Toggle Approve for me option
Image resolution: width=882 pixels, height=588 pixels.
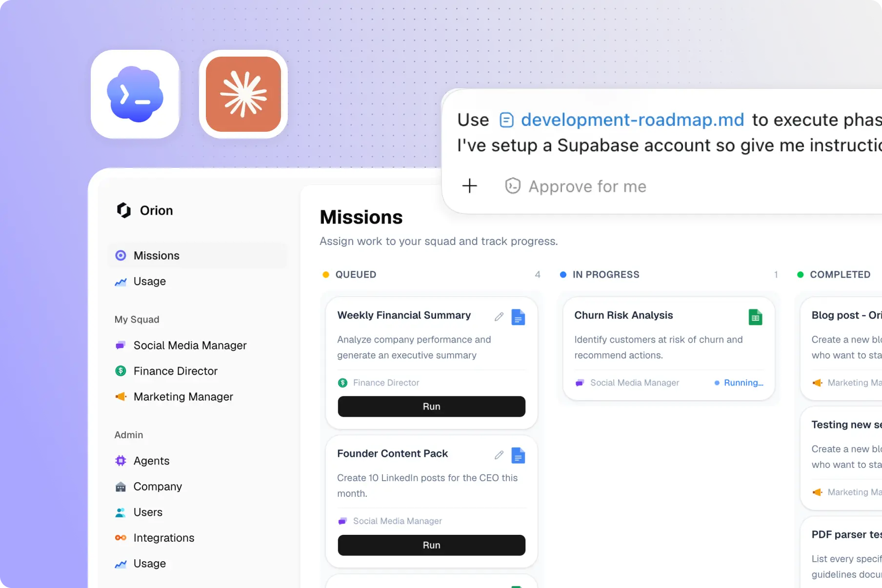(576, 186)
